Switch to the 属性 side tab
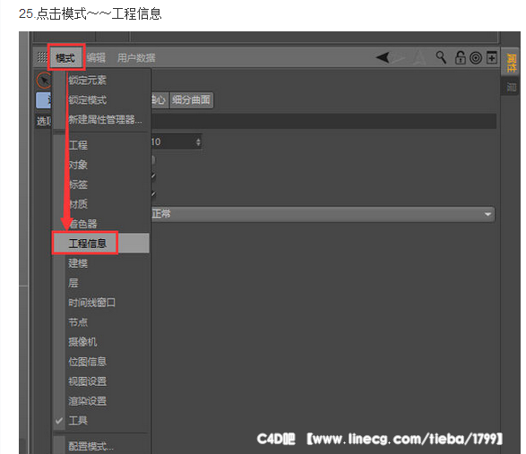The height and width of the screenshot is (454, 526). tap(511, 63)
